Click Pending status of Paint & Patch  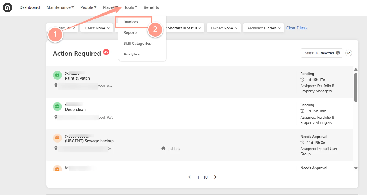point(307,74)
